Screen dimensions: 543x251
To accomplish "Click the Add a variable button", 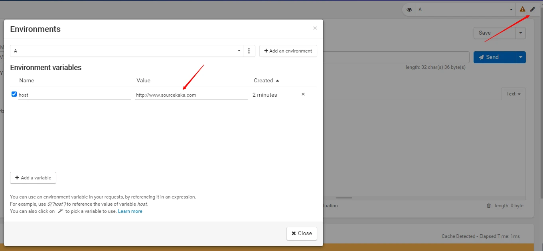I will [x=33, y=178].
